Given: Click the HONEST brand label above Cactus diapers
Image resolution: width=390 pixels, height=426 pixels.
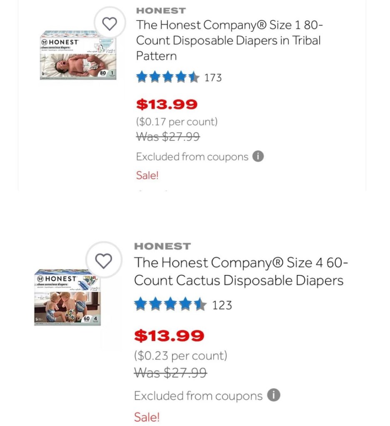Looking at the screenshot, I should coord(163,246).
